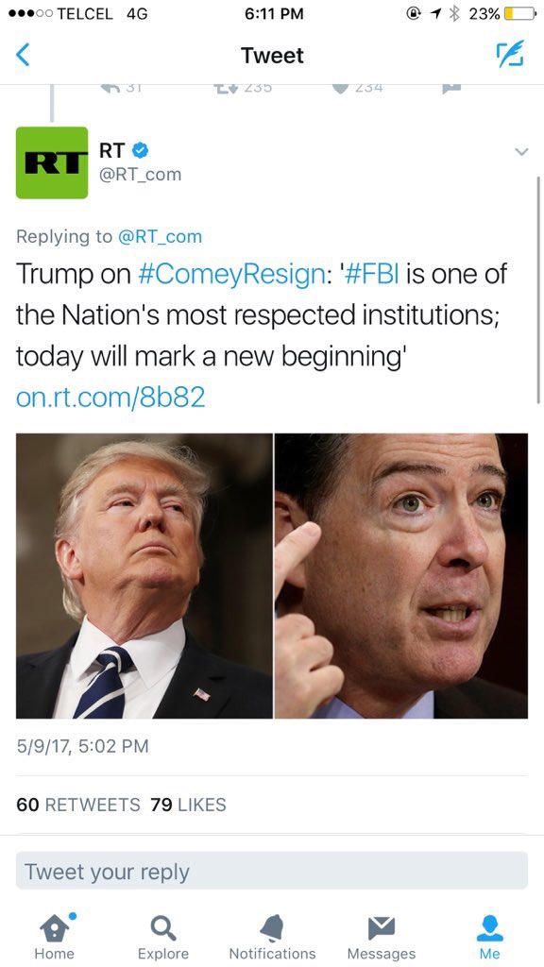Open the on.rt.com/8b82 link
Image resolution: width=544 pixels, height=967 pixels.
(110, 398)
